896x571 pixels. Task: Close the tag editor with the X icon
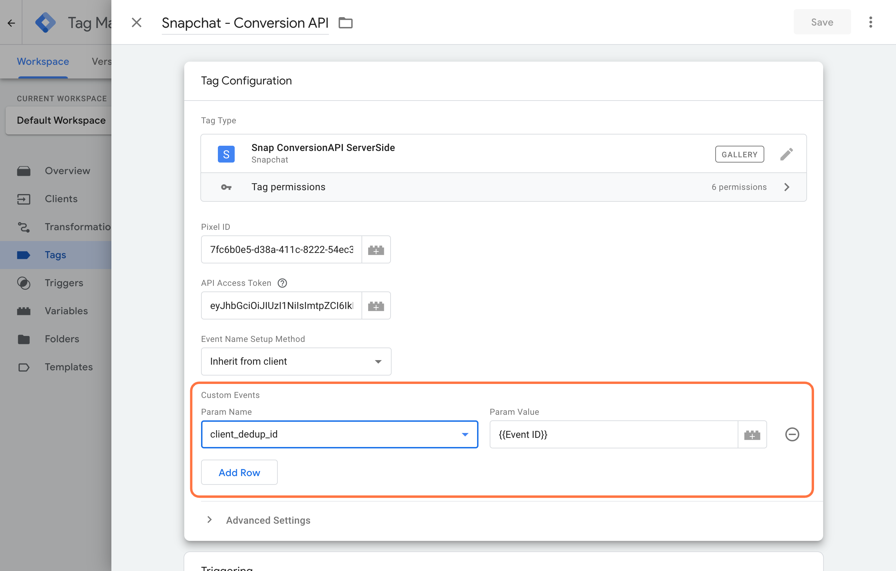pos(137,23)
